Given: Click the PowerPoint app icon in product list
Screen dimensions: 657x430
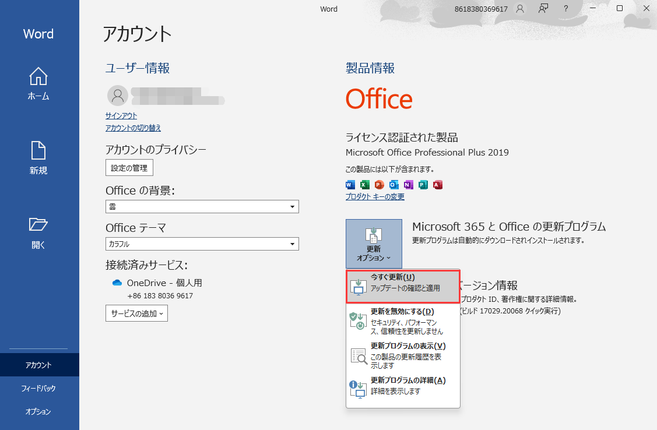Looking at the screenshot, I should coord(379,185).
